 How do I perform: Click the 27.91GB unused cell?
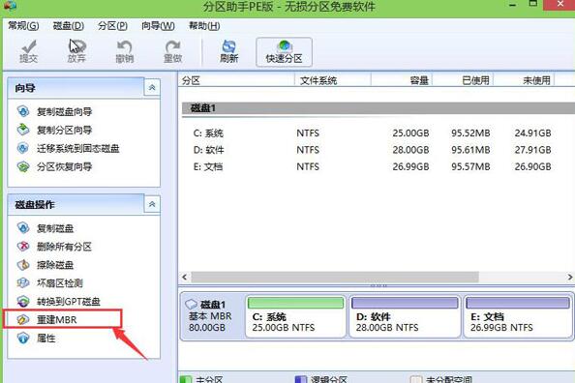(532, 150)
